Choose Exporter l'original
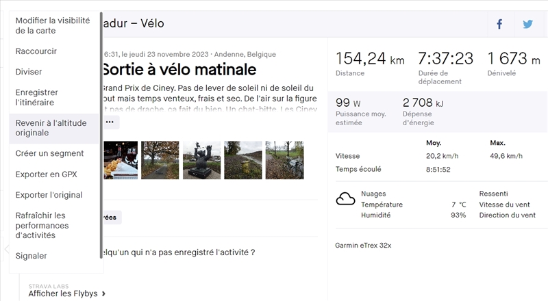This screenshot has height=301, width=548. (x=49, y=195)
